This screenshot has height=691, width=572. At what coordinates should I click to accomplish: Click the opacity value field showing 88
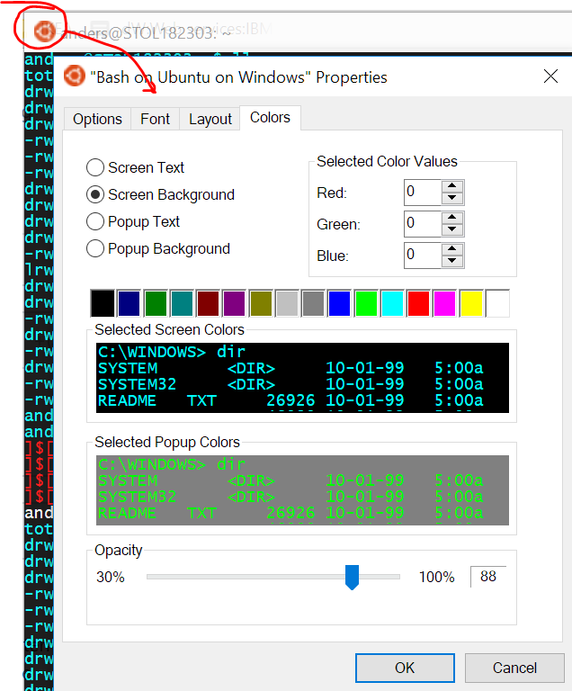[488, 577]
